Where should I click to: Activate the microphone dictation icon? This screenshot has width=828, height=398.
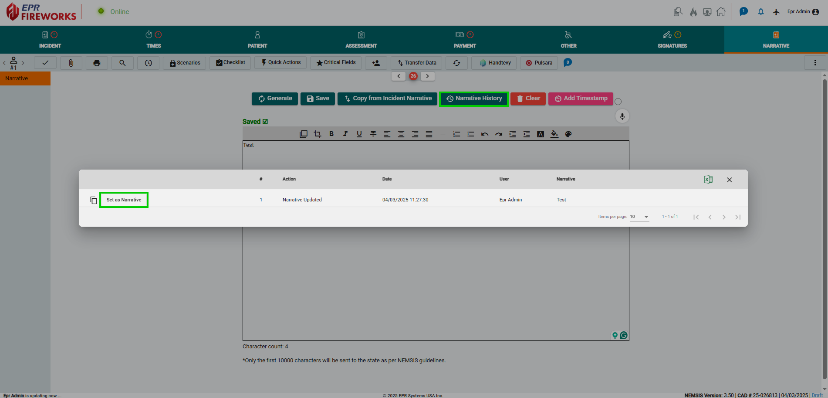(622, 116)
